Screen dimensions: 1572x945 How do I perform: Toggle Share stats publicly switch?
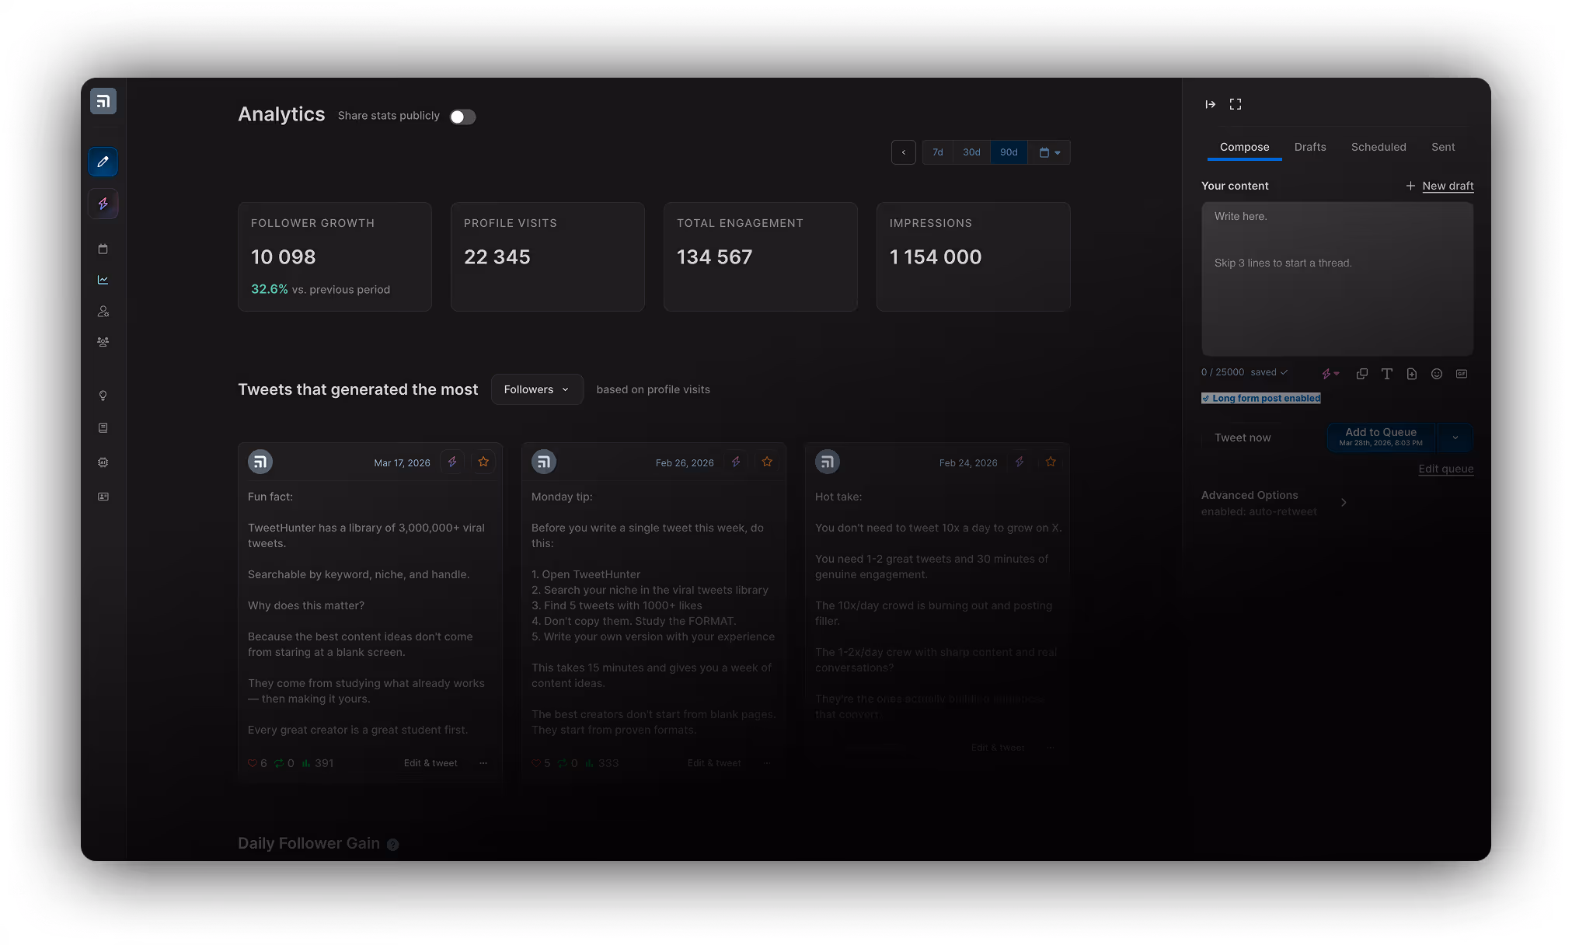(x=462, y=117)
